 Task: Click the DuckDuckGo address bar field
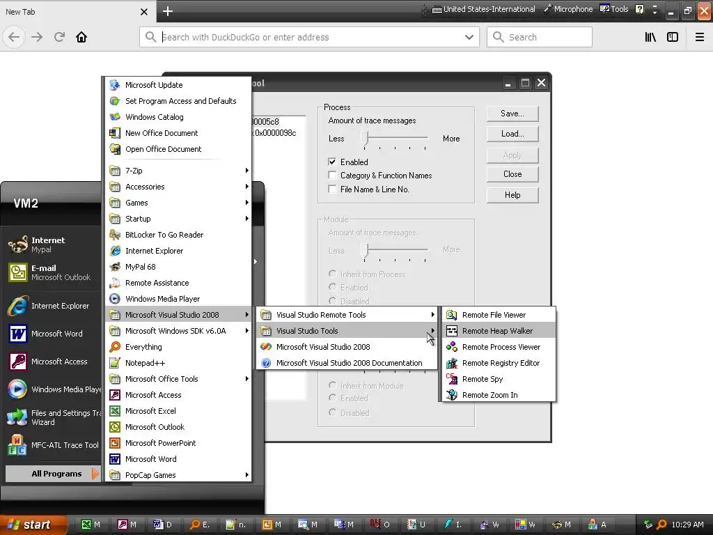309,38
